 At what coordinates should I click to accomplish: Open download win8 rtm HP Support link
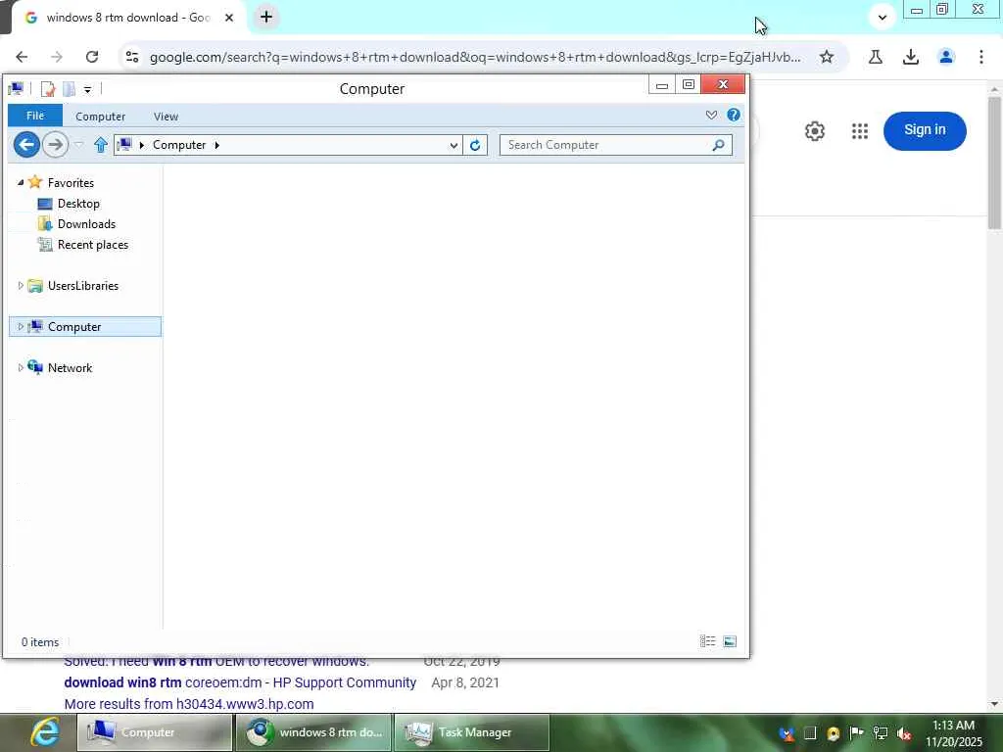(x=240, y=682)
